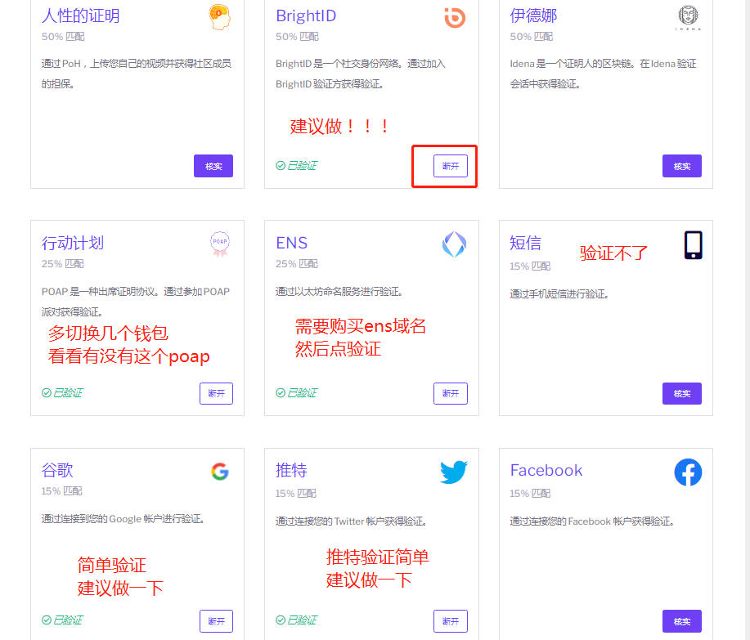Image resolution: width=750 pixels, height=640 pixels.
Task: Click 已验证 status in 推特 card
Action: point(302,620)
